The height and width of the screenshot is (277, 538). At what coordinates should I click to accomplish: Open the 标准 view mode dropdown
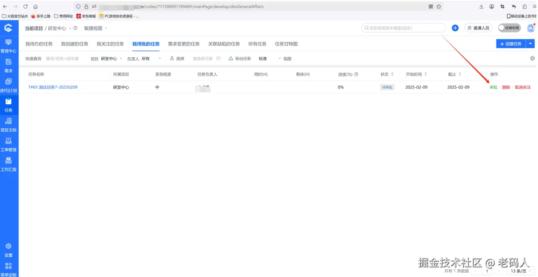click(x=270, y=59)
